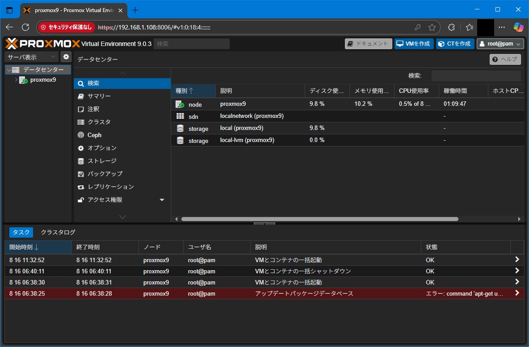Screen dimensions: 529x347
Task: Collapse the bottom log panel handle
Action: tap(264, 223)
